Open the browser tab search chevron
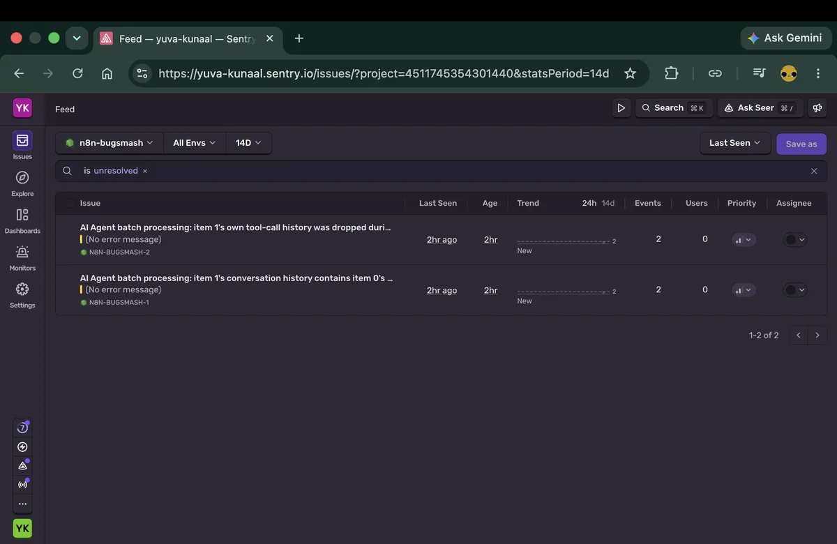The width and height of the screenshot is (837, 544). [x=77, y=38]
